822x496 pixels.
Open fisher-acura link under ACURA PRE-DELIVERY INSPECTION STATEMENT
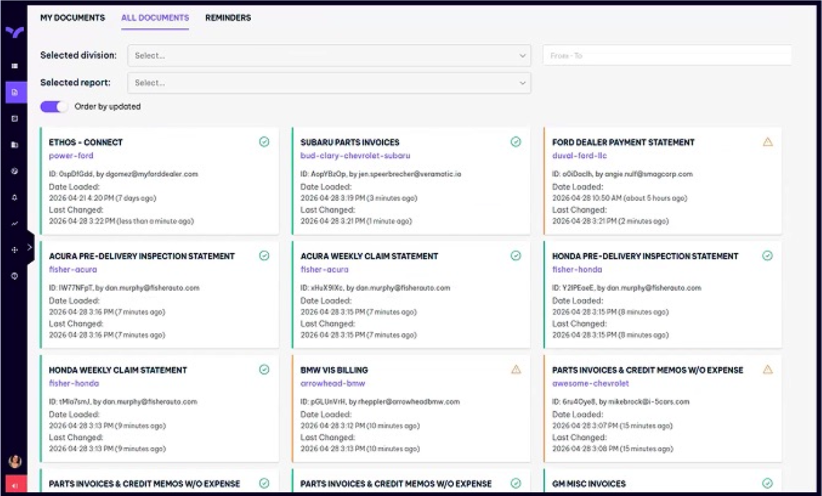(x=72, y=270)
